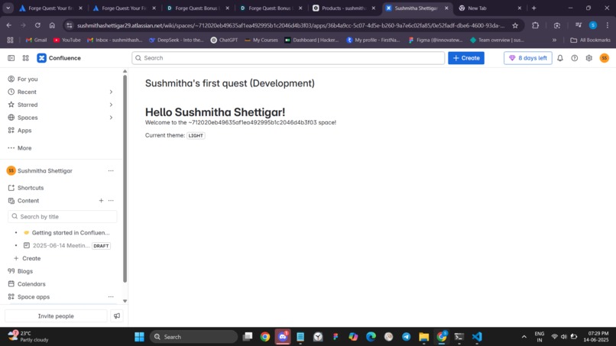616x346 pixels.
Task: Expand the Spaces section chevron
Action: [111, 118]
